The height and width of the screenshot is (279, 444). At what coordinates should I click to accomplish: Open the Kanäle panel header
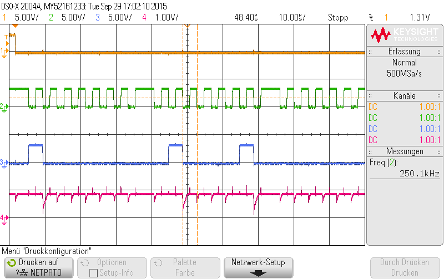pyautogui.click(x=405, y=95)
